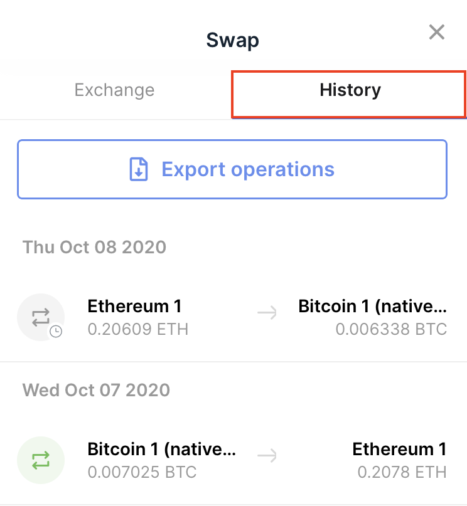Close the Swap dialog
The image size is (467, 506).
[x=436, y=33]
